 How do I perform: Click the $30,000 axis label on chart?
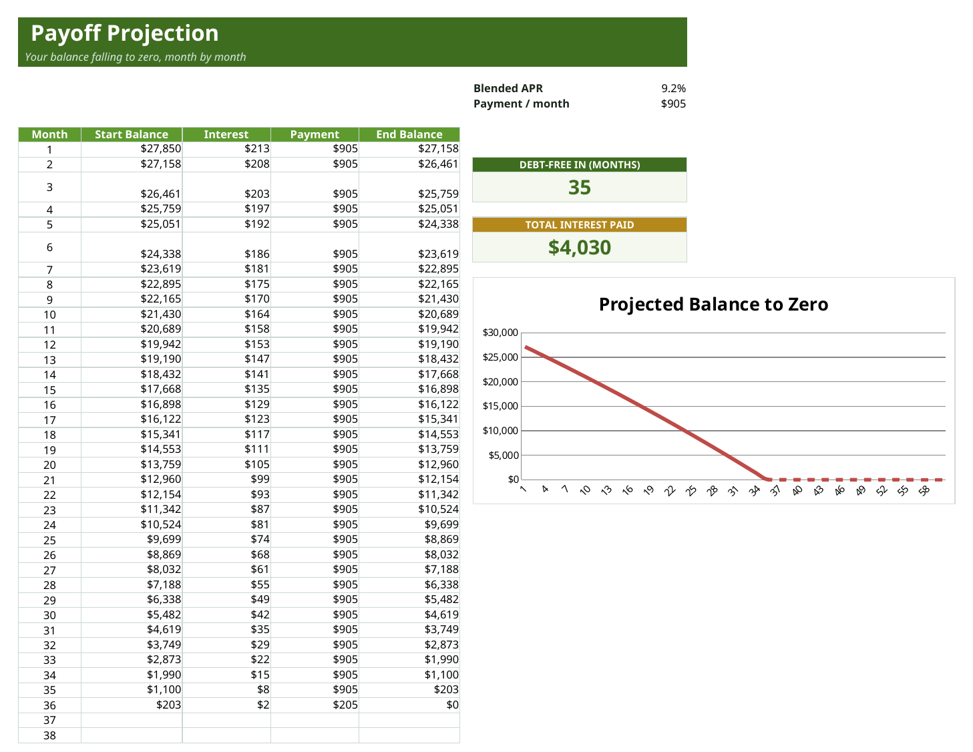[x=500, y=333]
